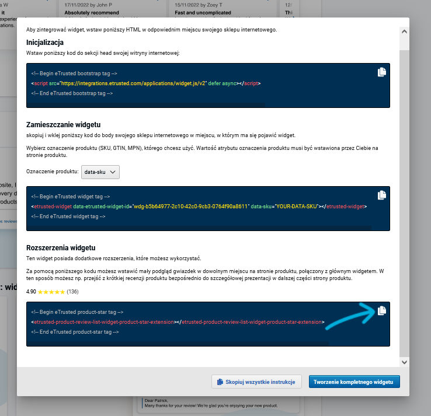Click the 4.90 star rating preview

[x=46, y=292]
